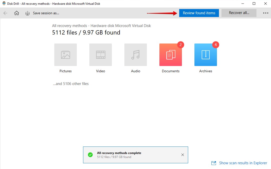Click the Explorer export icon
This screenshot has height=169, width=271.
click(x=214, y=163)
